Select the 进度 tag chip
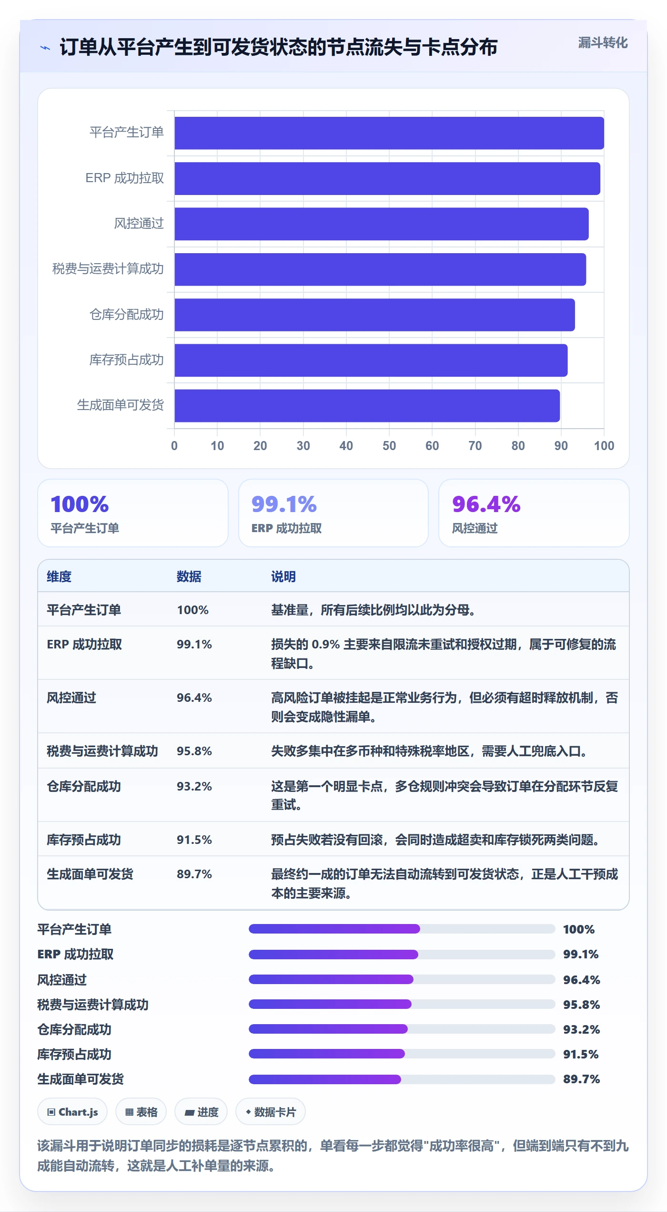 (x=201, y=1112)
